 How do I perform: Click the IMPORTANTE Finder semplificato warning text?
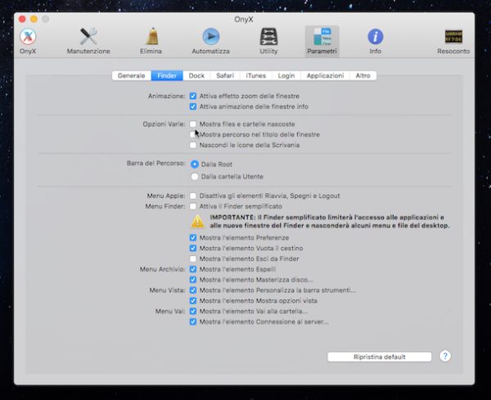[330, 222]
